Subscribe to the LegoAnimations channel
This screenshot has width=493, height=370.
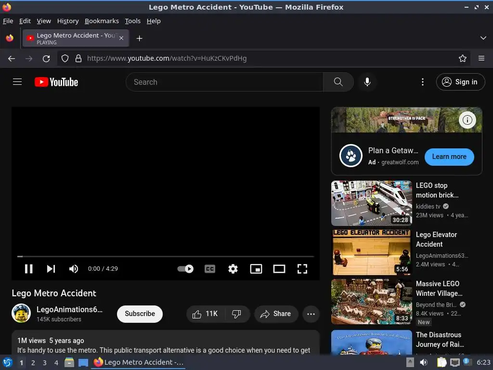[140, 314]
